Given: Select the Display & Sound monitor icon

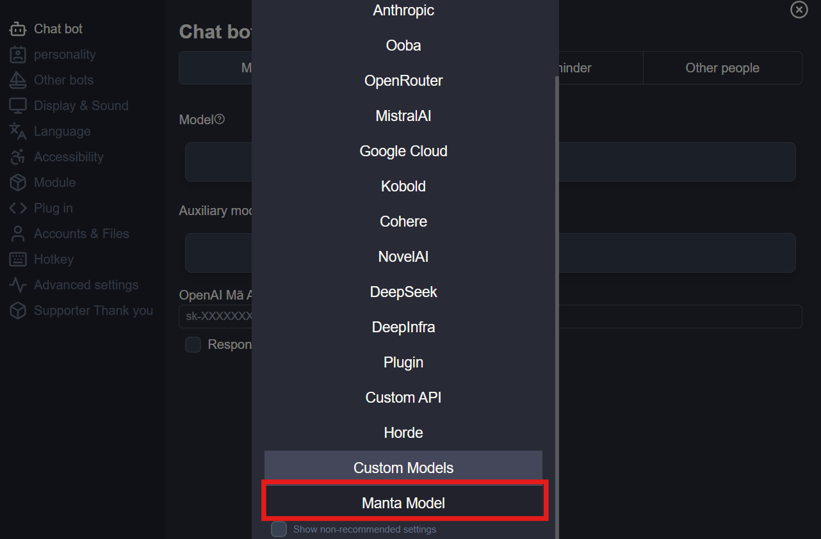Looking at the screenshot, I should pos(17,106).
